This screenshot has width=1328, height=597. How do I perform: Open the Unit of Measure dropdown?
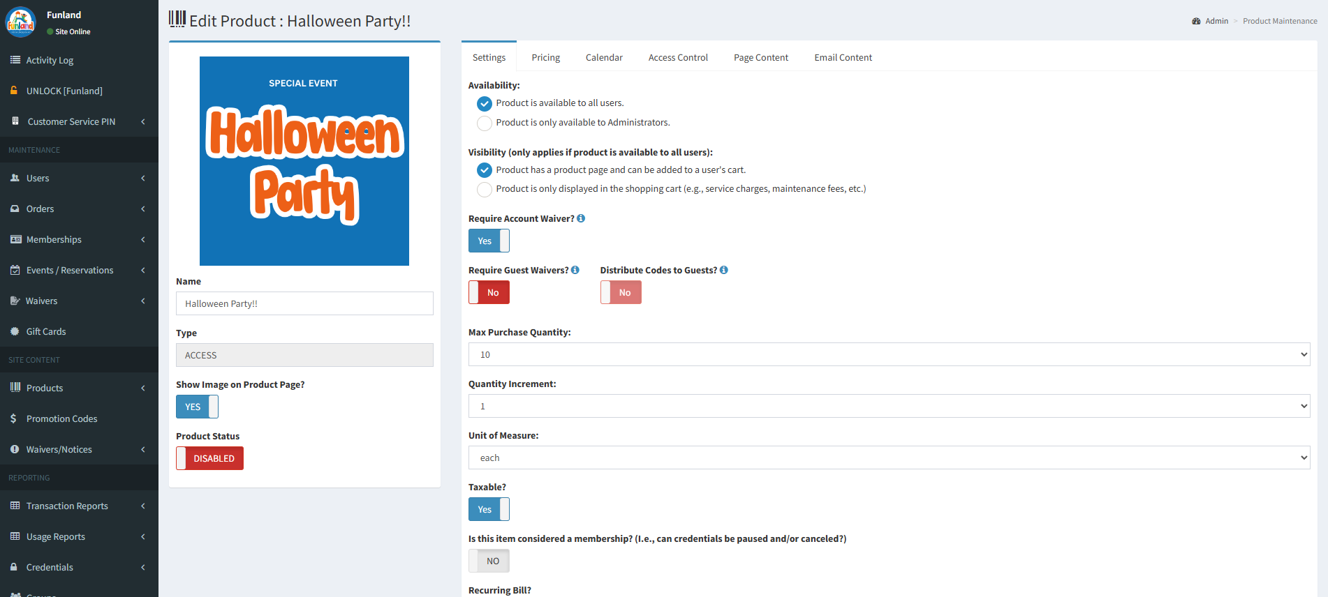[x=888, y=458]
